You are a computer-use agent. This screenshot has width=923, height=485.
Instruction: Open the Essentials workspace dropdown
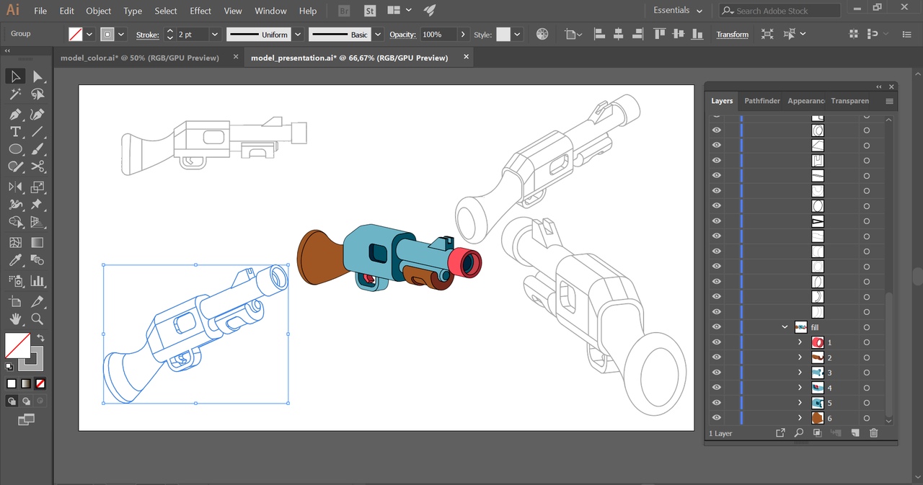coord(677,11)
